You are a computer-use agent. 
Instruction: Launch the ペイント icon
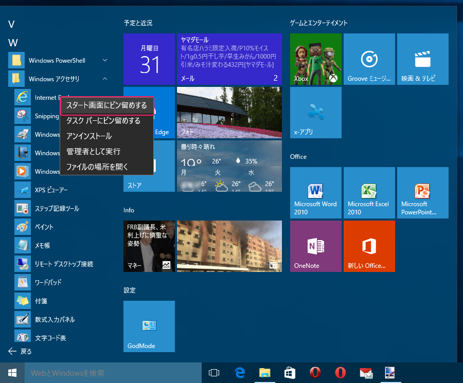coord(23,227)
